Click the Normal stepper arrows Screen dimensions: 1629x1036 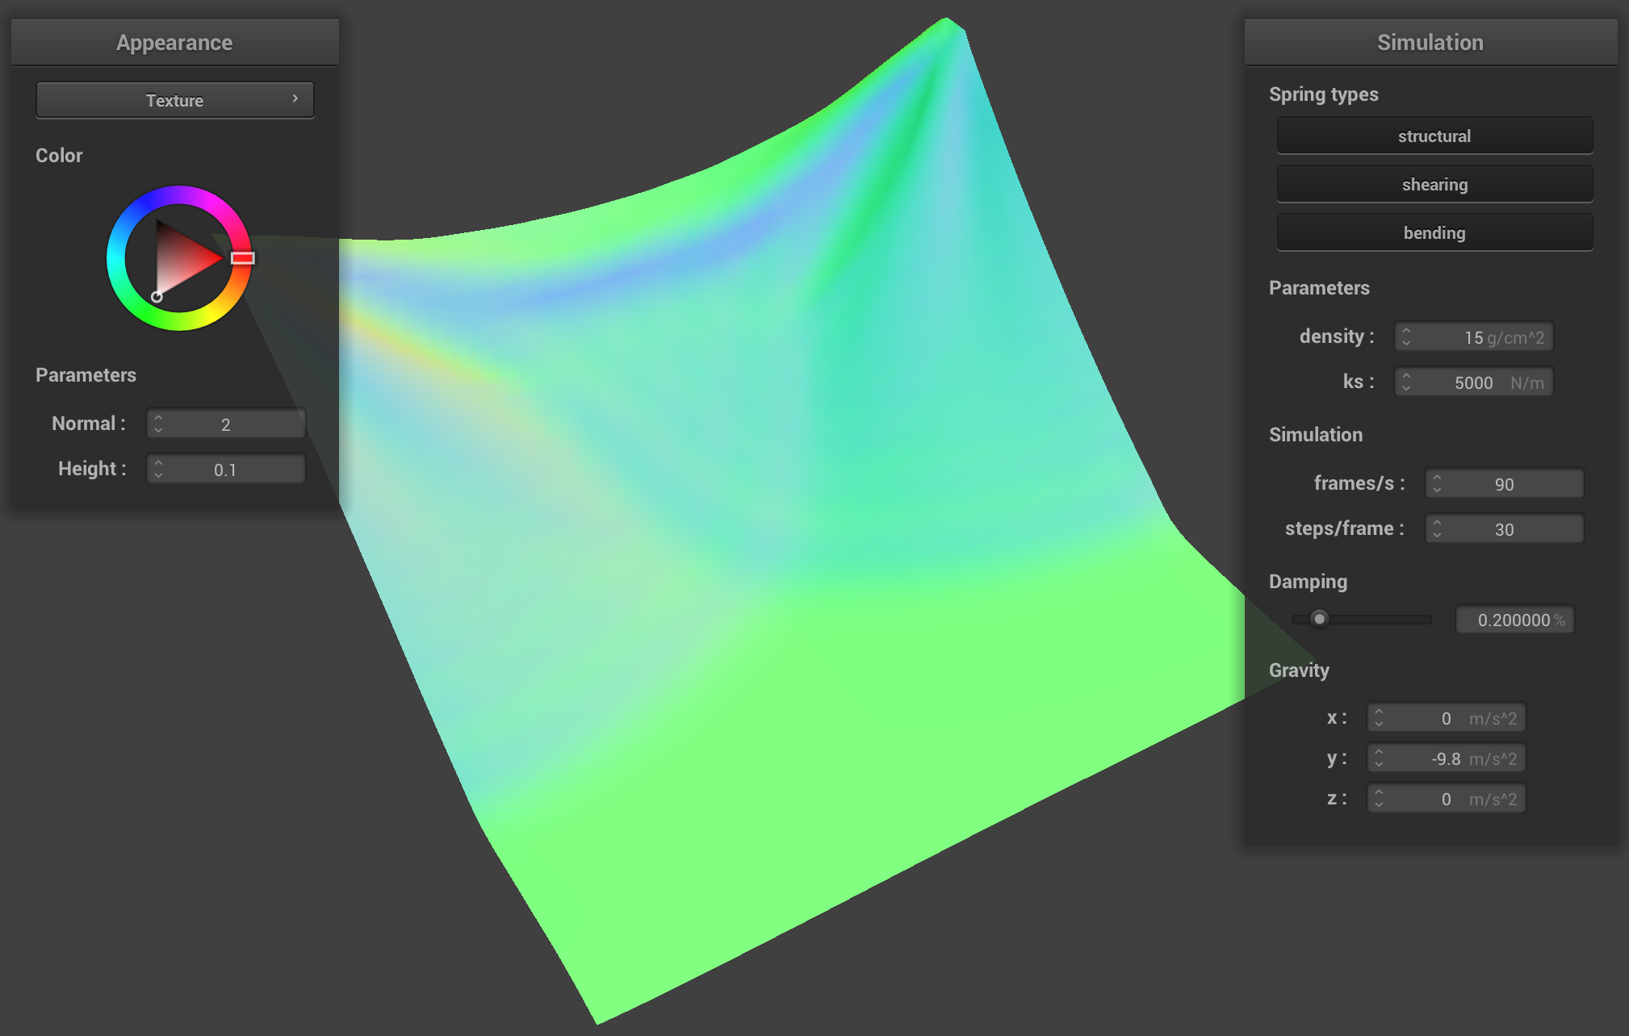[x=159, y=424]
